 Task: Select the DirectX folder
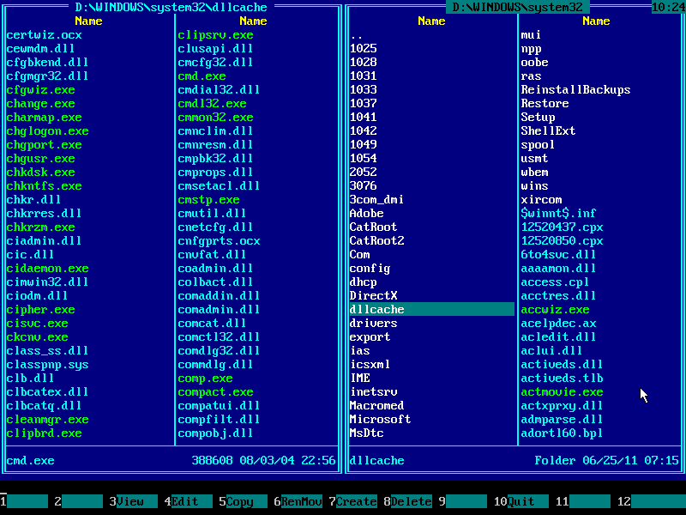(373, 295)
